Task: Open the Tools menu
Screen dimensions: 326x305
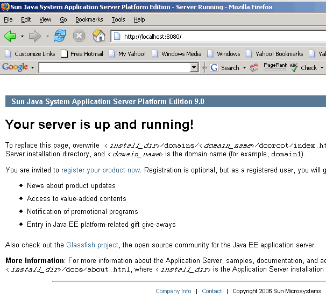Action: coord(118,19)
